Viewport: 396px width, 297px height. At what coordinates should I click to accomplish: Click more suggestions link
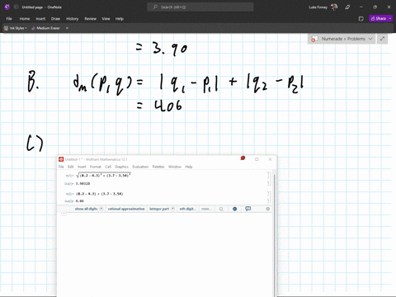pyautogui.click(x=206, y=209)
